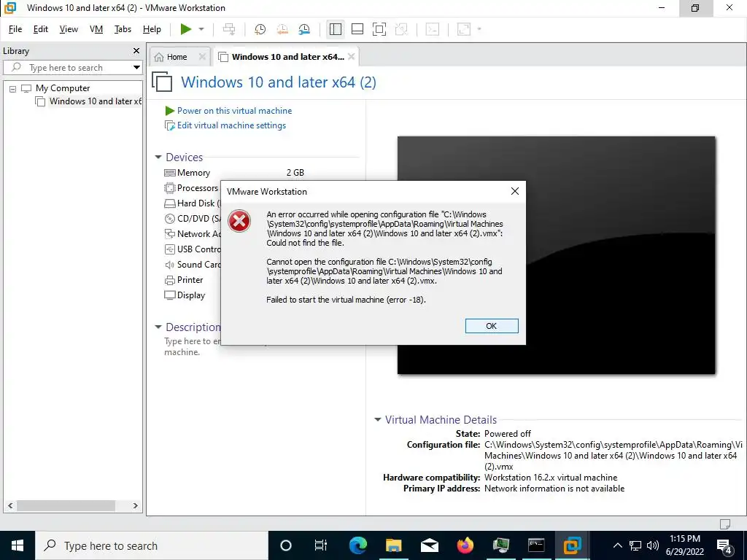This screenshot has height=560, width=747.
Task: Select the CD/DVD device row
Action: coord(192,218)
